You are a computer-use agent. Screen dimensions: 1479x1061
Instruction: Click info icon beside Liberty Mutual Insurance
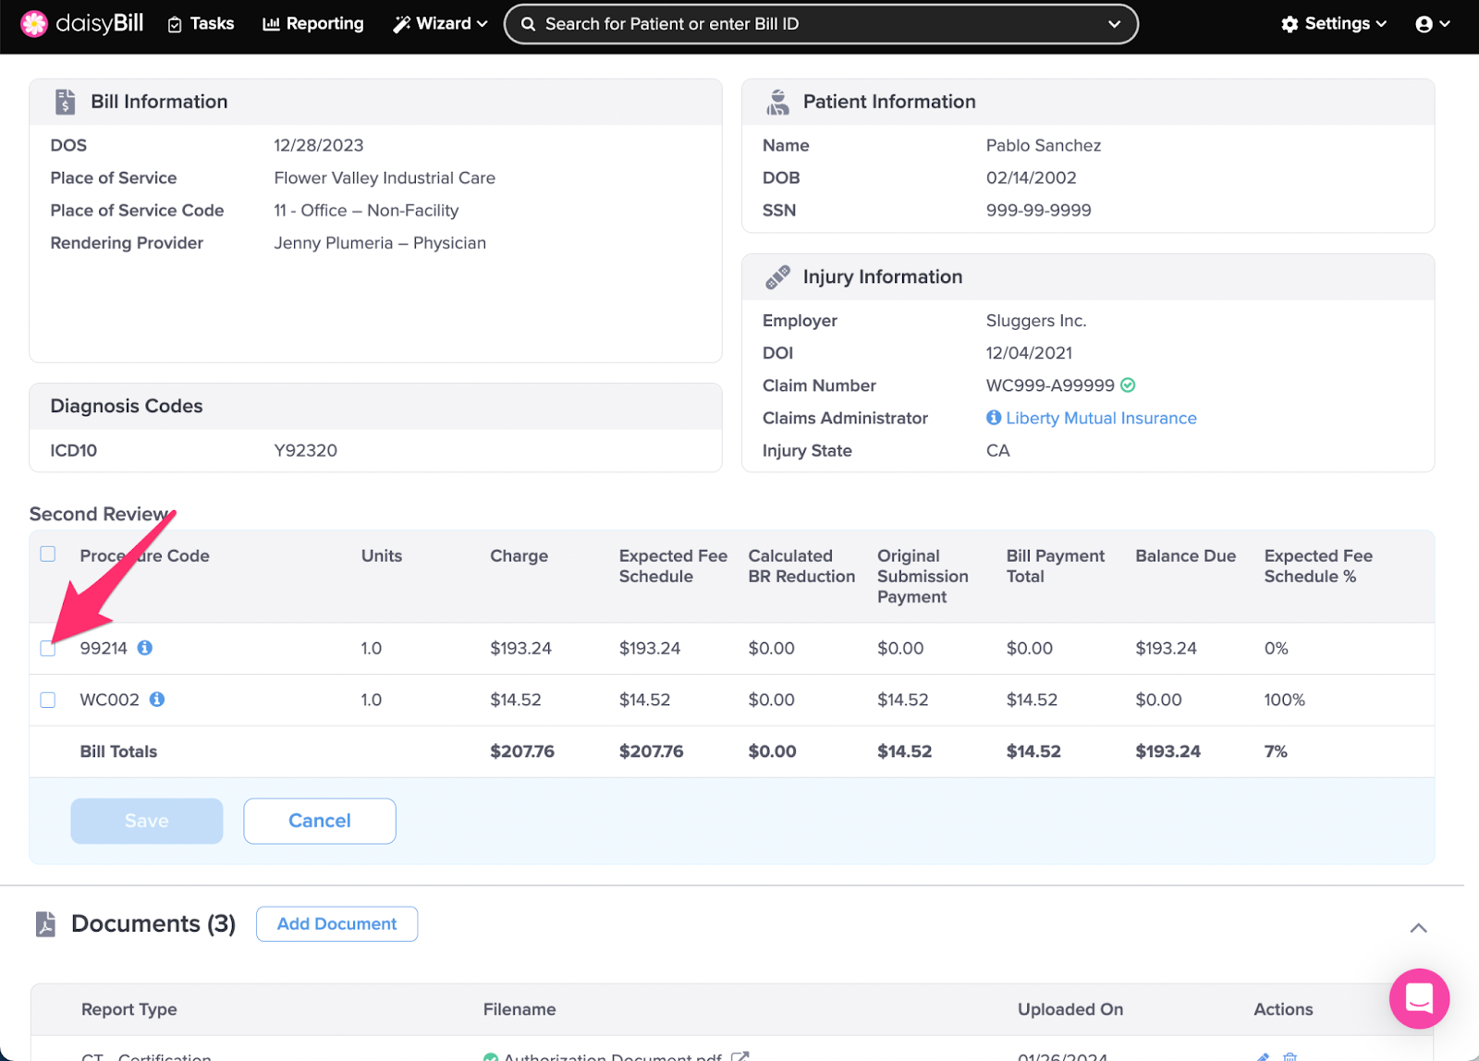point(994,418)
